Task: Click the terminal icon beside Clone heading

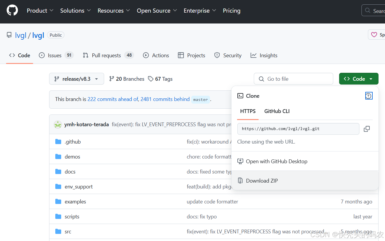Action: (x=240, y=96)
